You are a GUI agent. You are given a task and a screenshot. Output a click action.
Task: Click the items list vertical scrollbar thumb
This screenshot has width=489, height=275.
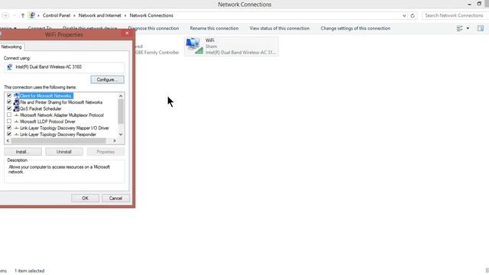pos(121,112)
